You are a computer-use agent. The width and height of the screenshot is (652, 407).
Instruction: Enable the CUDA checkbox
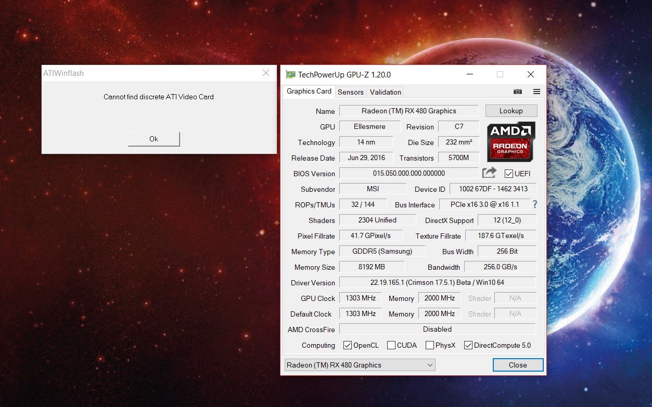pos(391,345)
